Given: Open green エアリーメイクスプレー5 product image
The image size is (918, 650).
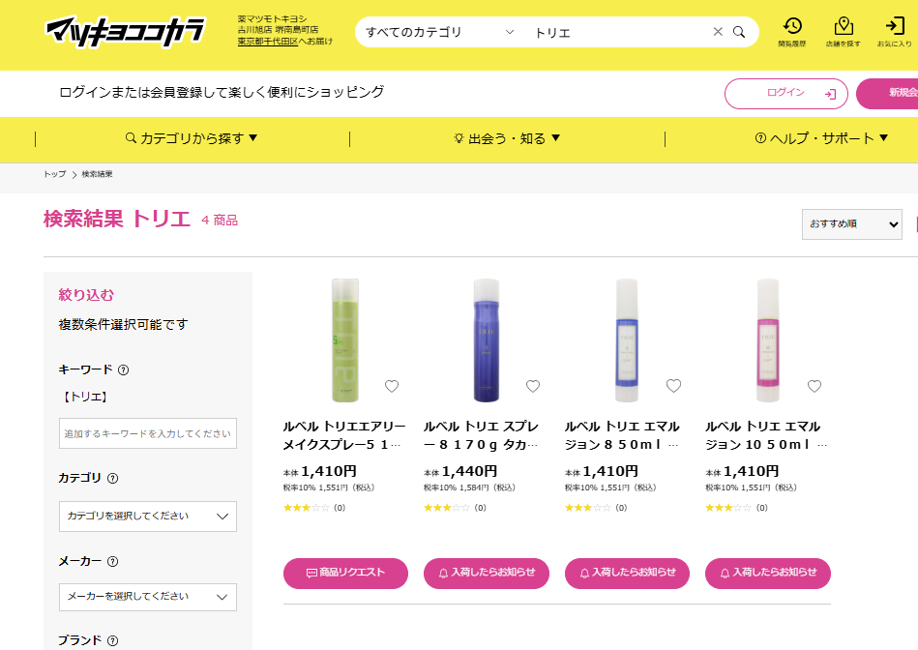Looking at the screenshot, I should coord(345,340).
